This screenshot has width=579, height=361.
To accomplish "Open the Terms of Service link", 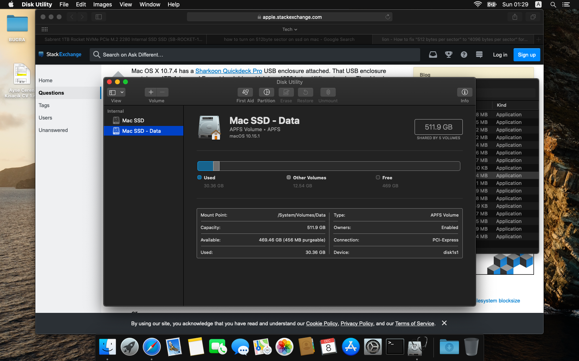I will pyautogui.click(x=415, y=323).
